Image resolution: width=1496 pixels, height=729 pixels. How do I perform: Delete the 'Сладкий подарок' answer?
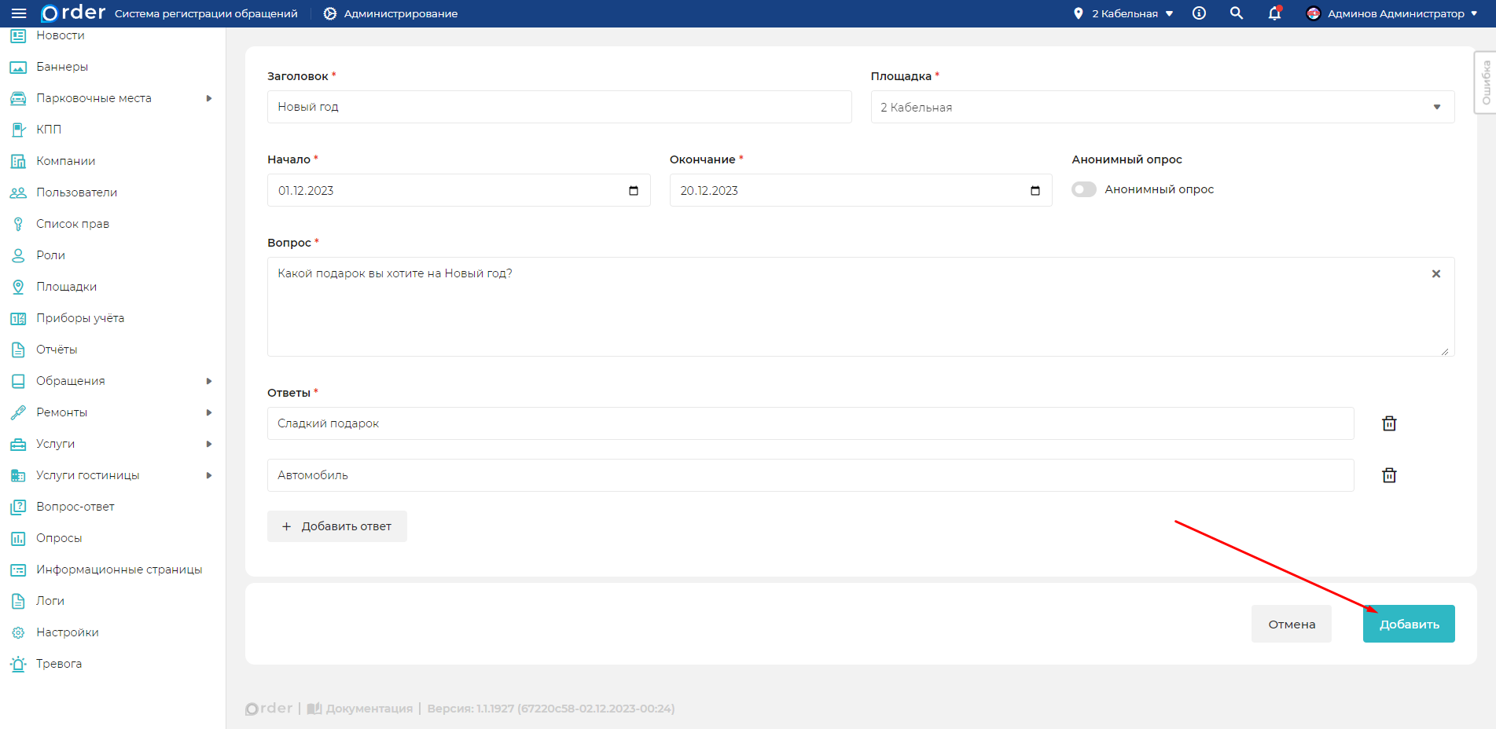pos(1389,423)
